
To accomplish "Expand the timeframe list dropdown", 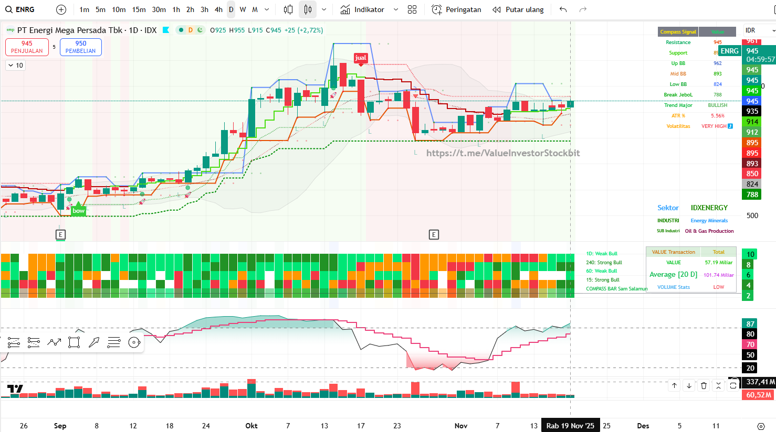I will pyautogui.click(x=267, y=9).
